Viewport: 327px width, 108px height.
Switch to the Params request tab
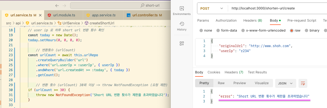pos(203,20)
